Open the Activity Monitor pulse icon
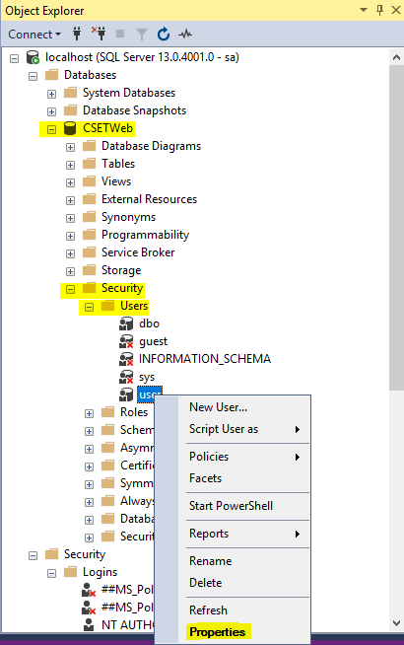The height and width of the screenshot is (645, 404). pyautogui.click(x=185, y=34)
